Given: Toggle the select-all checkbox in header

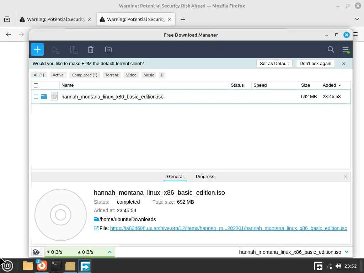Looking at the screenshot, I should tap(36, 85).
